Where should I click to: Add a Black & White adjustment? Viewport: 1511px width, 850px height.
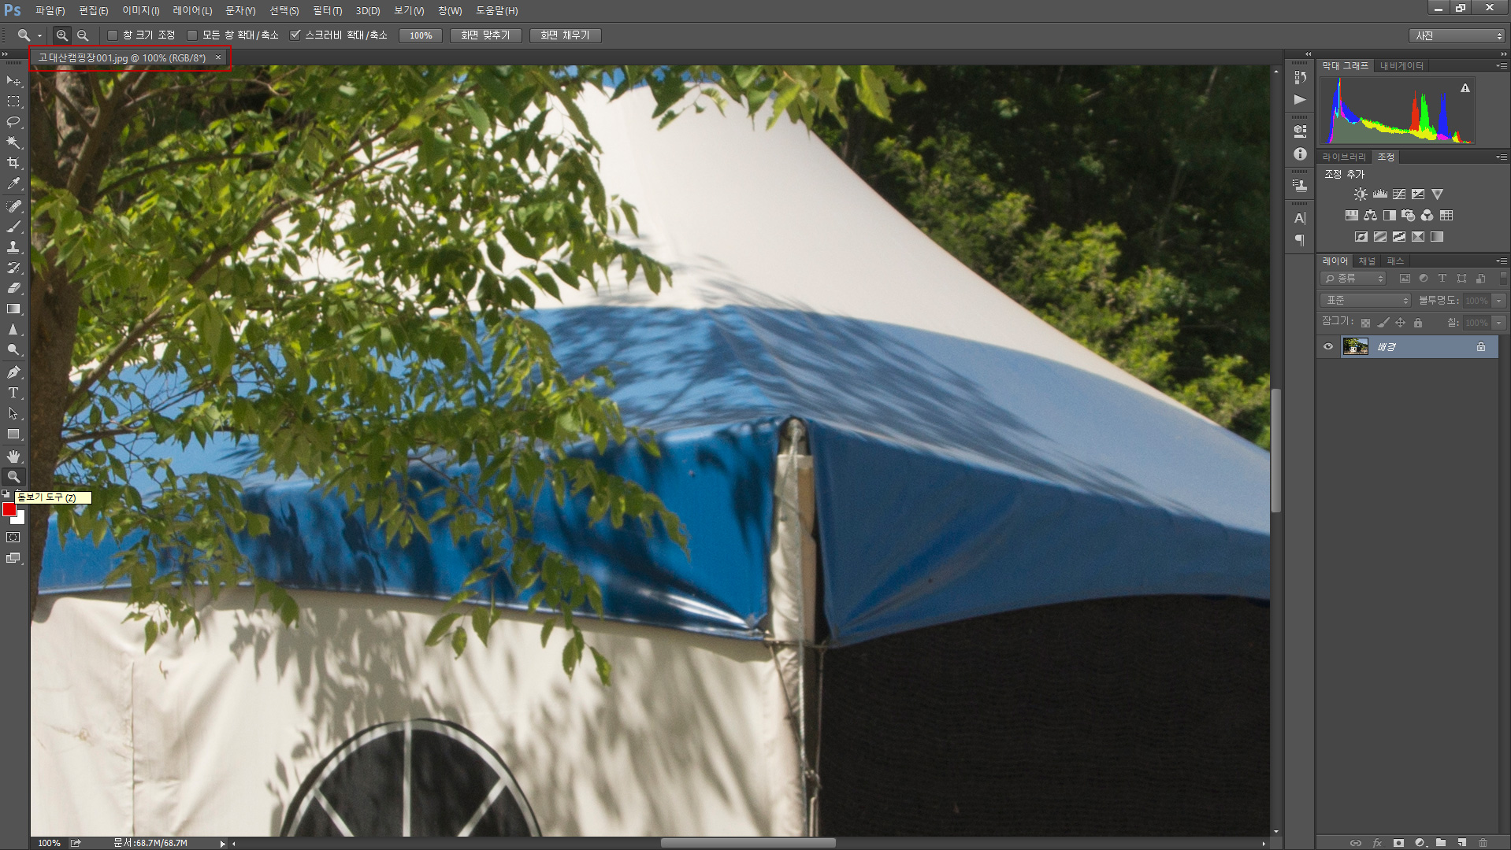1389,216
